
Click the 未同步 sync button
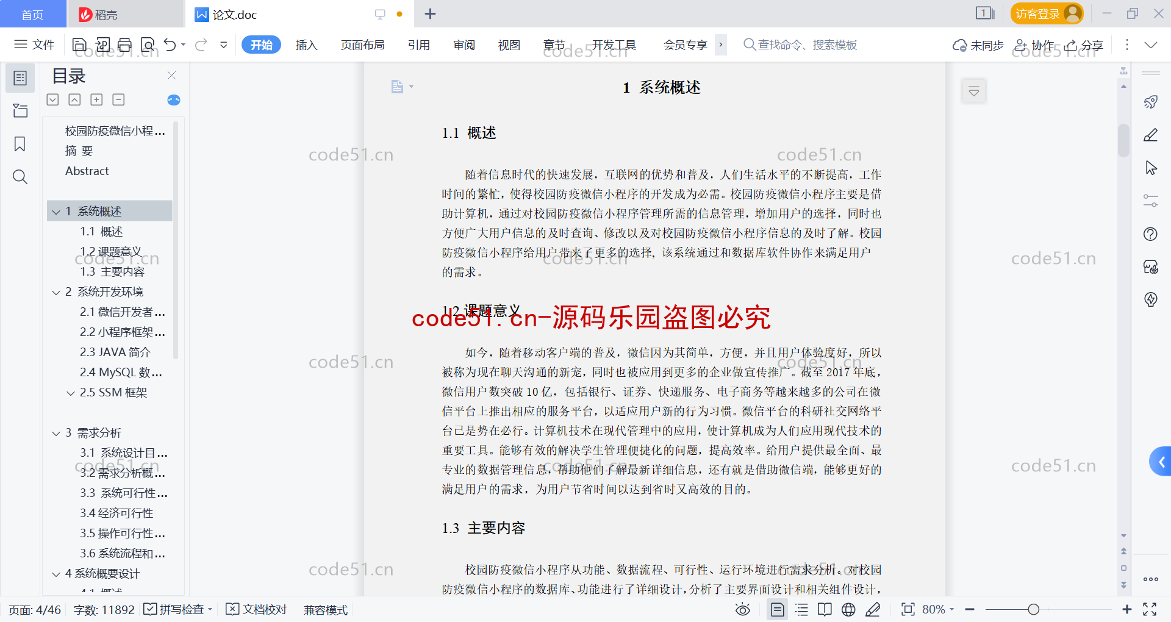tap(978, 45)
